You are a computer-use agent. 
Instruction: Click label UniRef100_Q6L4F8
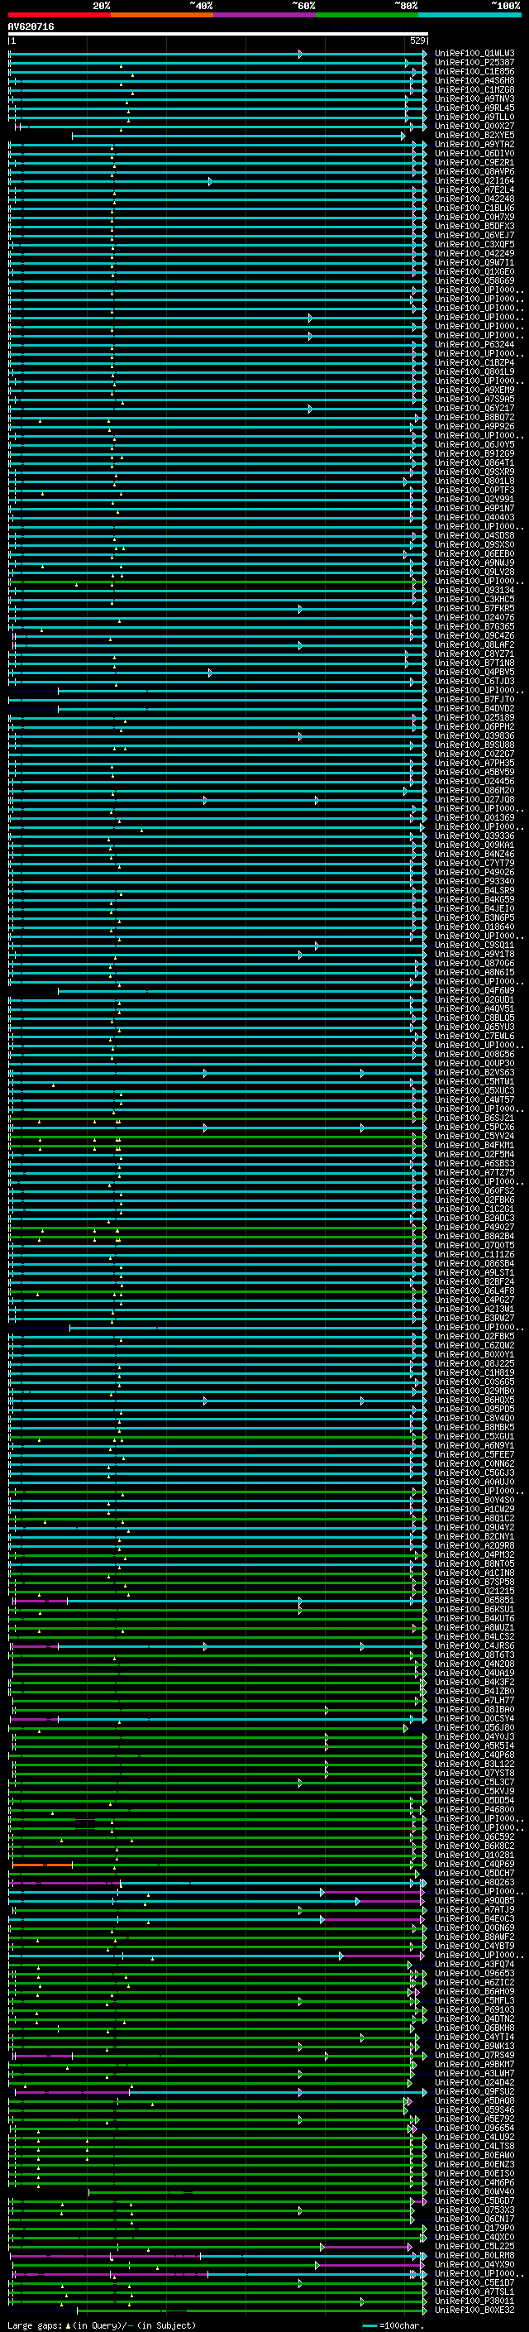tap(474, 1291)
